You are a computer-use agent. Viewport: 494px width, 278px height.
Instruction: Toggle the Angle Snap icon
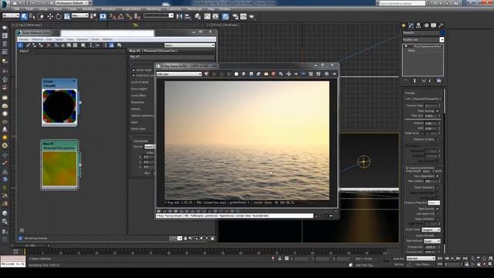click(x=120, y=16)
